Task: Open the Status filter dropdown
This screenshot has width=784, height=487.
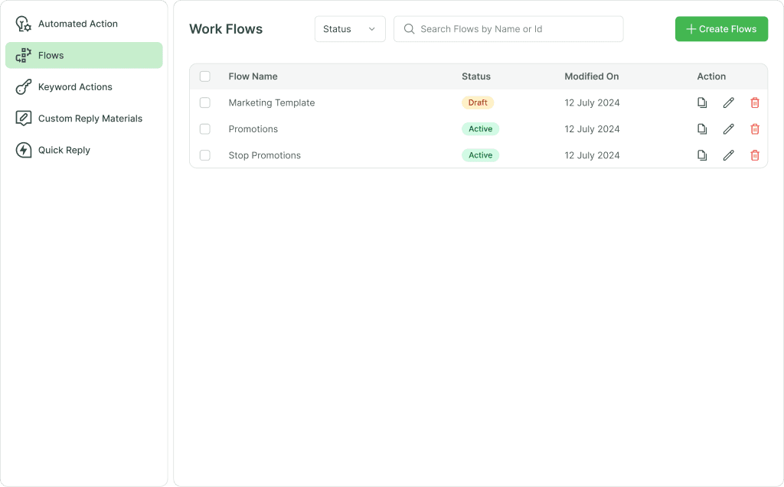Action: point(350,28)
